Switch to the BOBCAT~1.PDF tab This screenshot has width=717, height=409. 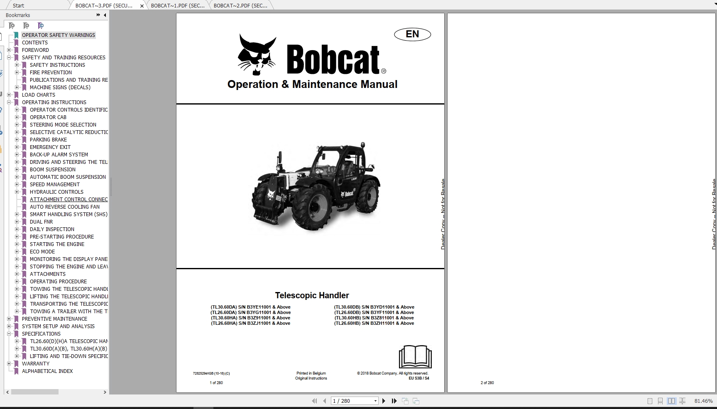tap(177, 5)
